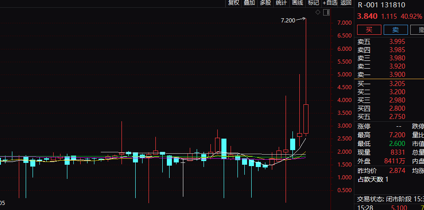Click the diamond icon above the chart
Viewport: 424px width, 210px height.
(x=318, y=12)
